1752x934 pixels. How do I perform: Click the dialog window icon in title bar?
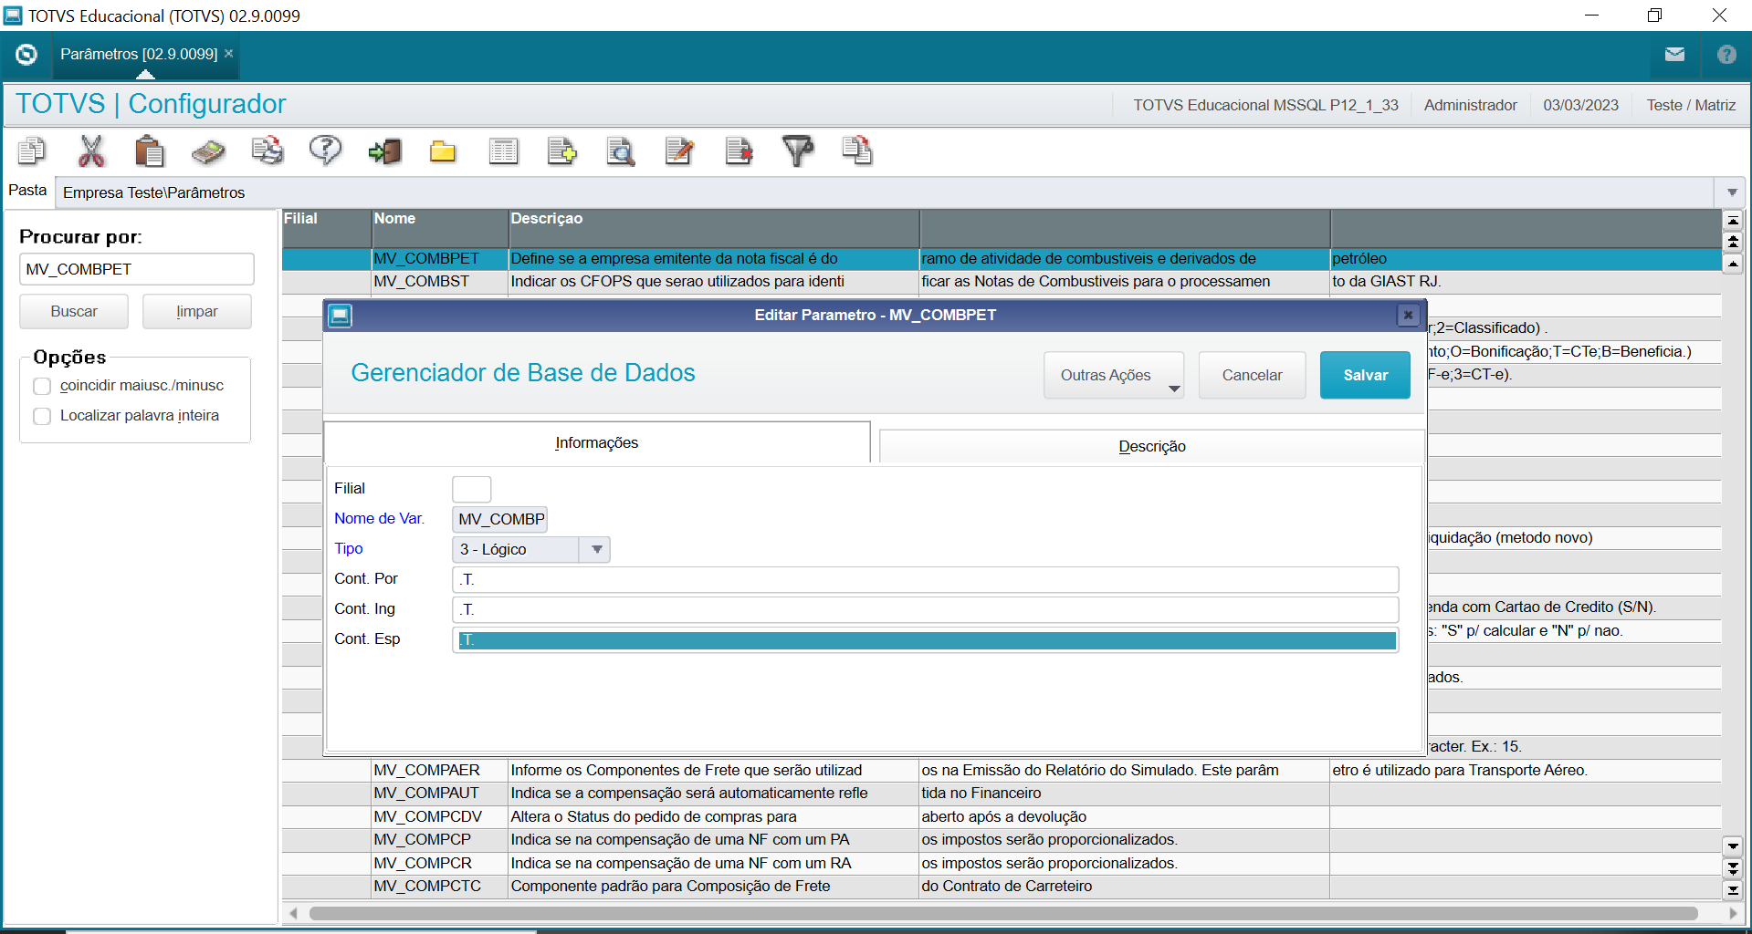pos(340,316)
